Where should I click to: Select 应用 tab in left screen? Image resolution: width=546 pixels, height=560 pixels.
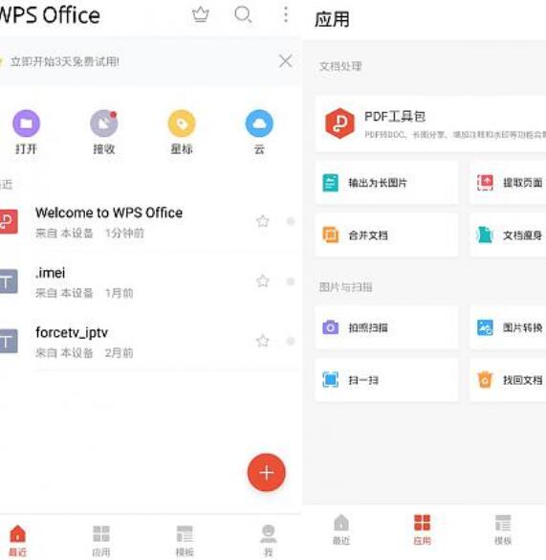click(x=101, y=540)
